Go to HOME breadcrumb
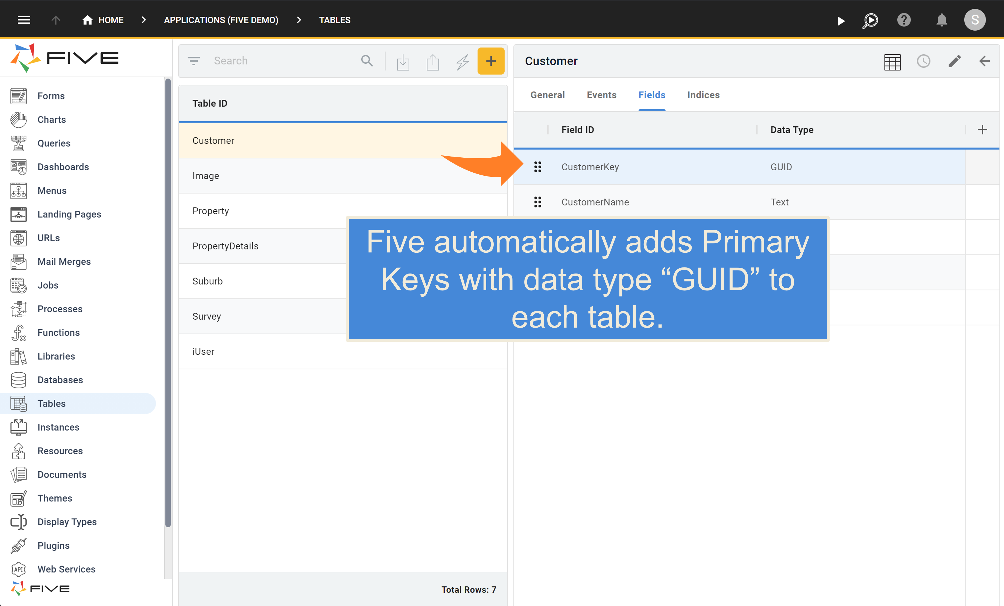The height and width of the screenshot is (606, 1004). (103, 20)
